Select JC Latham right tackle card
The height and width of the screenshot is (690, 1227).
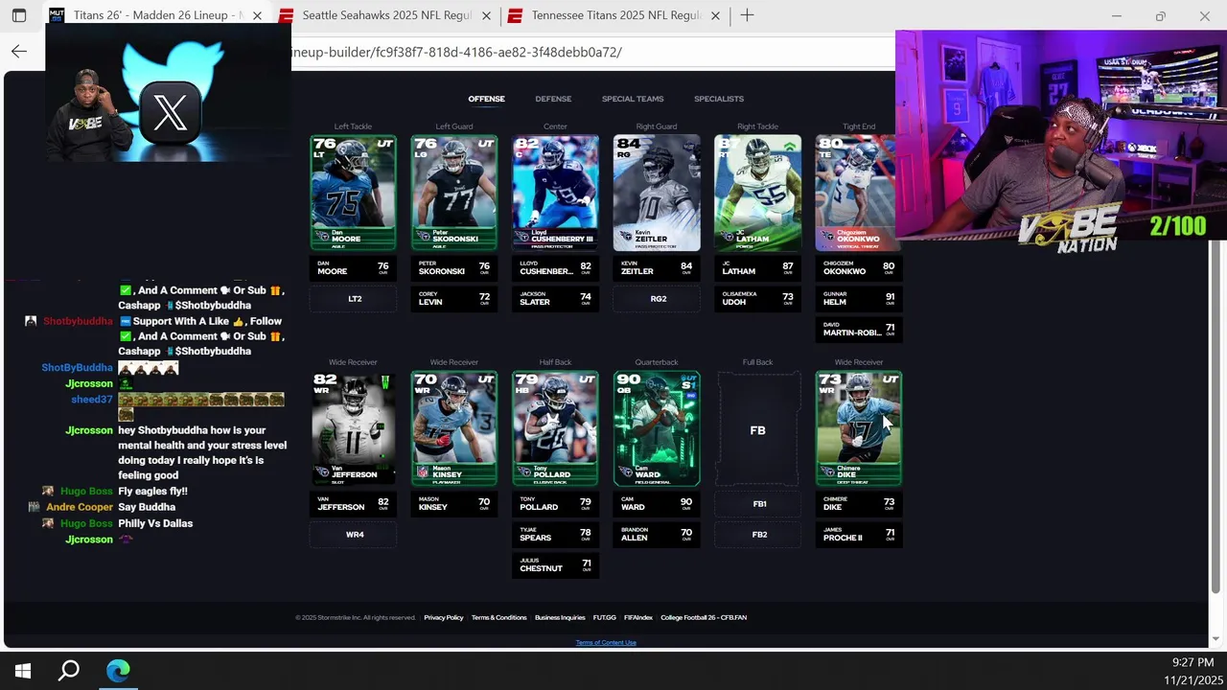click(757, 193)
